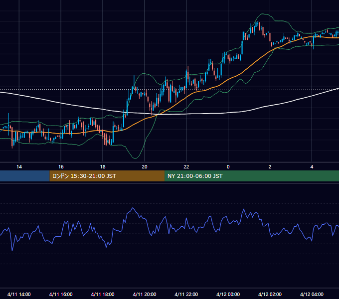Click the hour label 0 on chart axis
The width and height of the screenshot is (339, 299).
tap(228, 167)
